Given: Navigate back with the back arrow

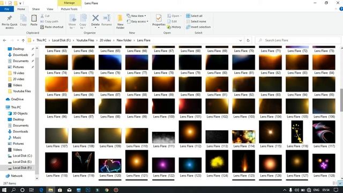Looking at the screenshot, I should [5, 40].
